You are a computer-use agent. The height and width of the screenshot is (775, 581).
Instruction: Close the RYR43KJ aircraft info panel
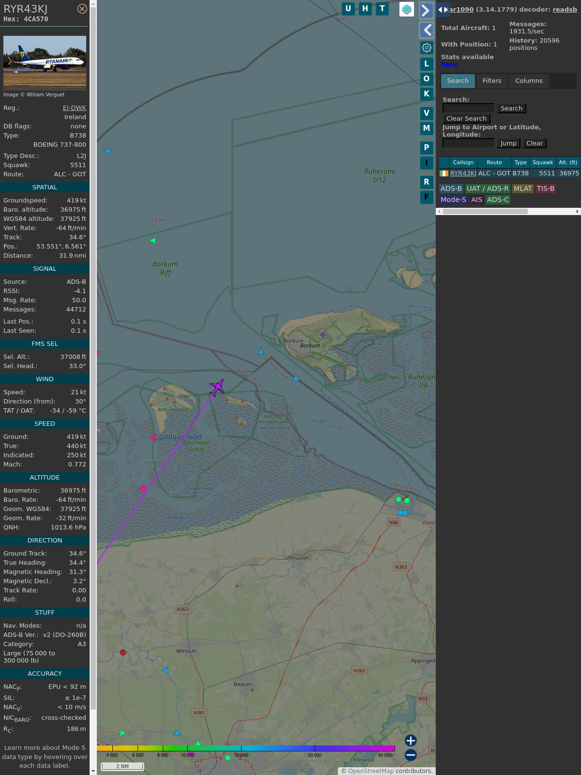point(82,9)
